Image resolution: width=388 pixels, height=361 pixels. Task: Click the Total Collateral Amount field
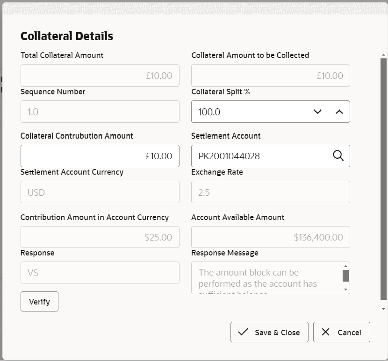tap(100, 75)
